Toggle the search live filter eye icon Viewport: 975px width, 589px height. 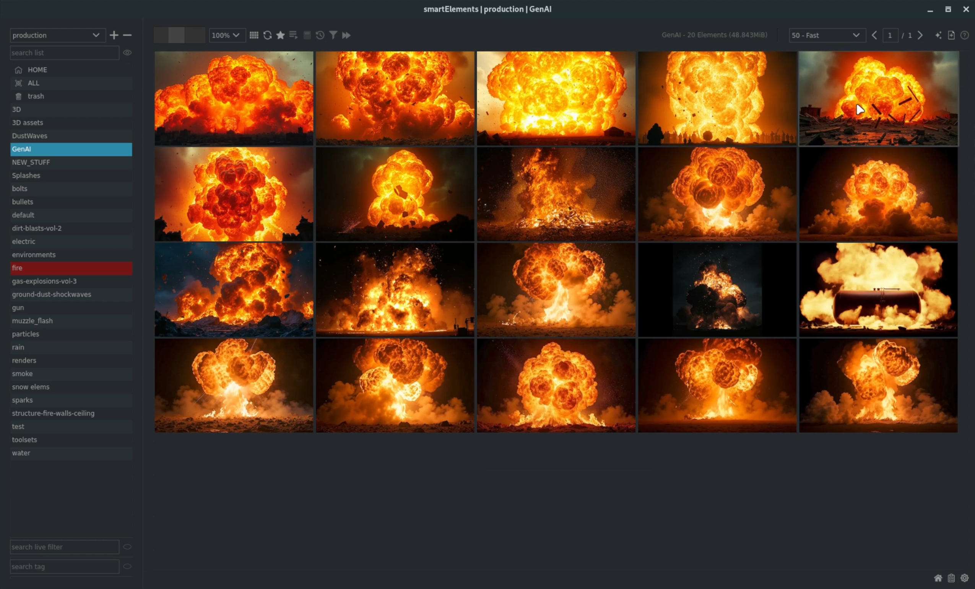(127, 547)
